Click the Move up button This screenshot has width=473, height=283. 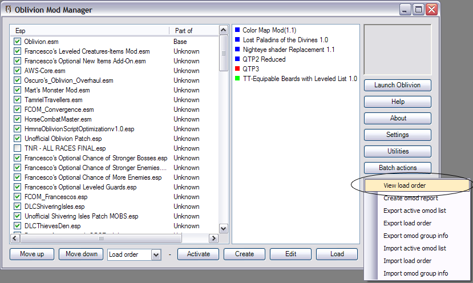(32, 254)
